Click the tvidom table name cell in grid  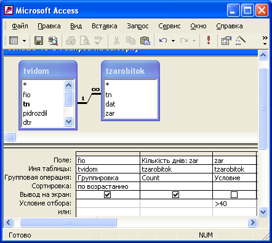pos(108,169)
